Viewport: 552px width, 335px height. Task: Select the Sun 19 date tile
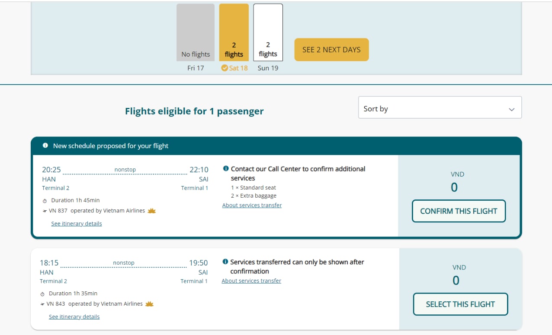[x=268, y=33]
